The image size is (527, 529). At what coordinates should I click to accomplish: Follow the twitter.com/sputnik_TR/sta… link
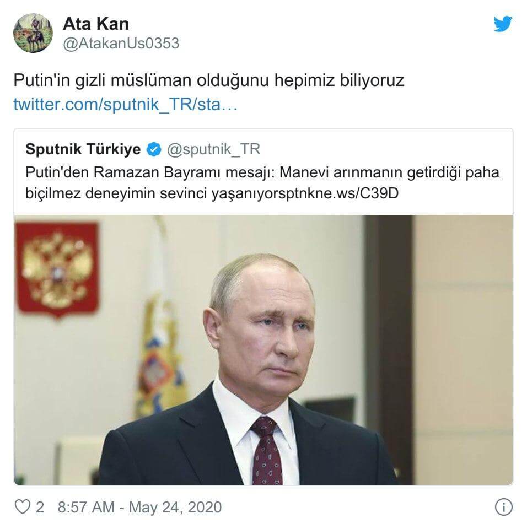(x=126, y=104)
